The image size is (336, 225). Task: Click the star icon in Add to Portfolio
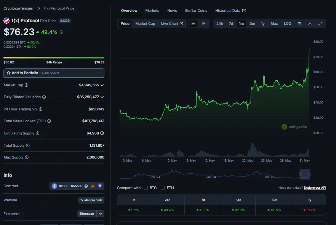click(8, 73)
